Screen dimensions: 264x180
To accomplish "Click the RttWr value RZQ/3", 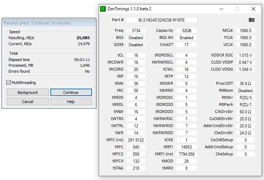I will point(245,97).
